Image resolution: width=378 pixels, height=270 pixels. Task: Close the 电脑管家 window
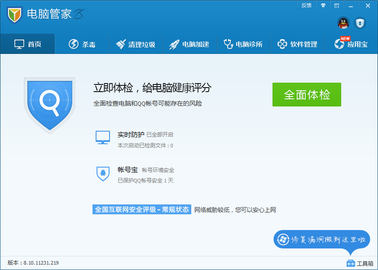(x=368, y=5)
